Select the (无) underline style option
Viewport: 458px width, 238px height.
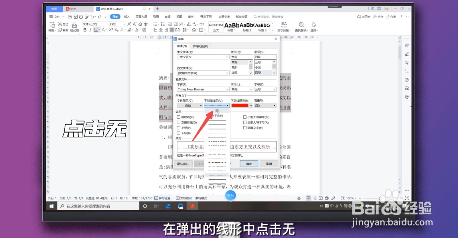[217, 111]
